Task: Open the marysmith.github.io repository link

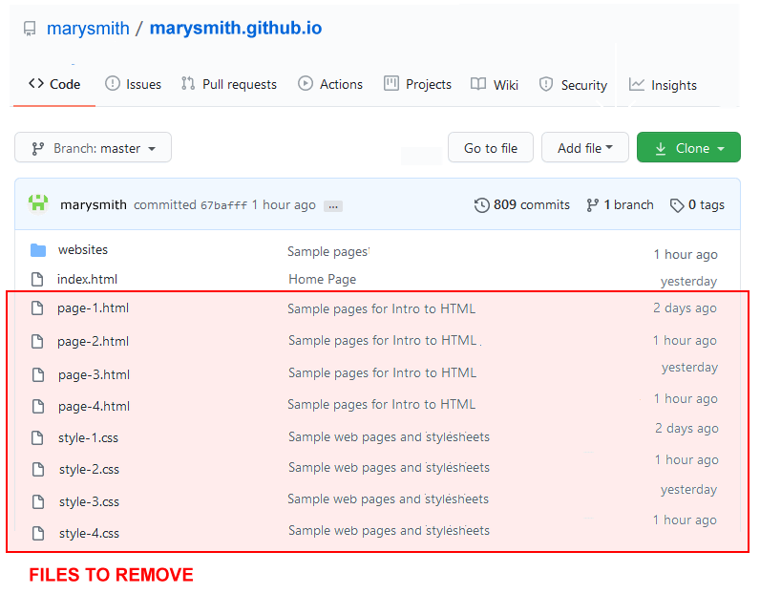Action: (236, 28)
